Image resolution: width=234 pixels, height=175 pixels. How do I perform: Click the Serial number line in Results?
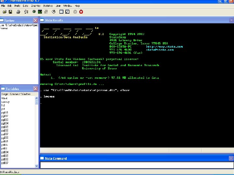click(77, 62)
